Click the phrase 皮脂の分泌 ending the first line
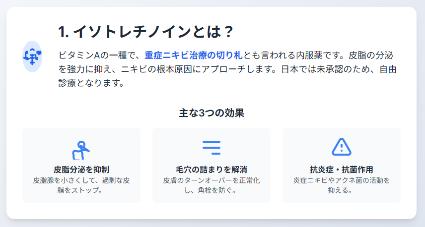This screenshot has height=227, width=425. click(371, 55)
